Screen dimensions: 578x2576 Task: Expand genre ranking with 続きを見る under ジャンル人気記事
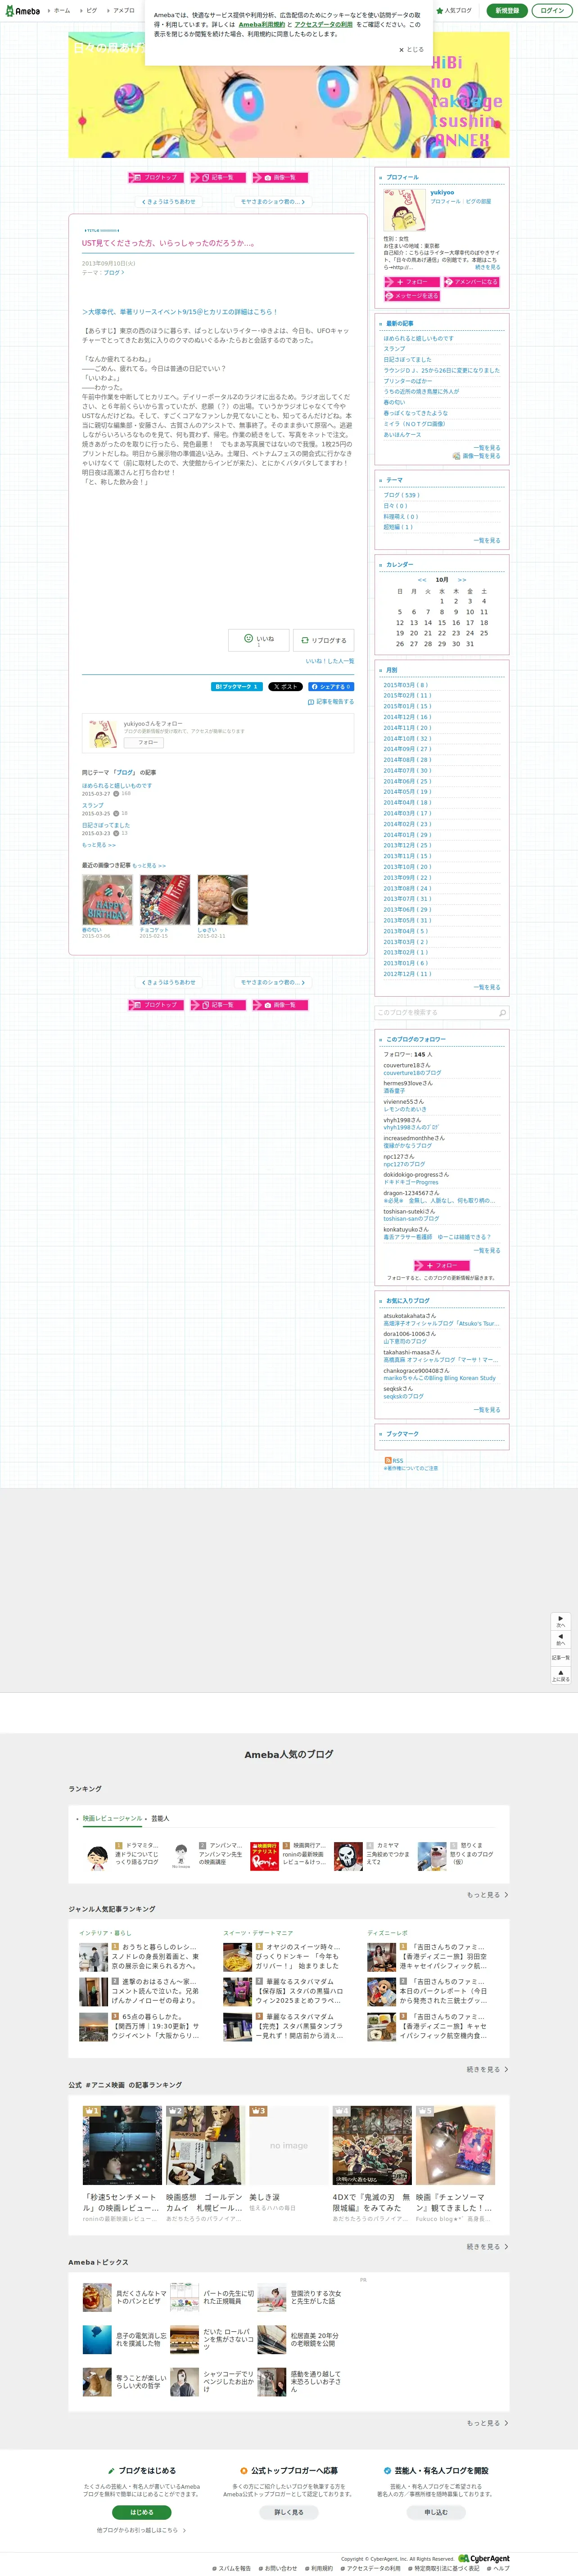pos(487,2069)
